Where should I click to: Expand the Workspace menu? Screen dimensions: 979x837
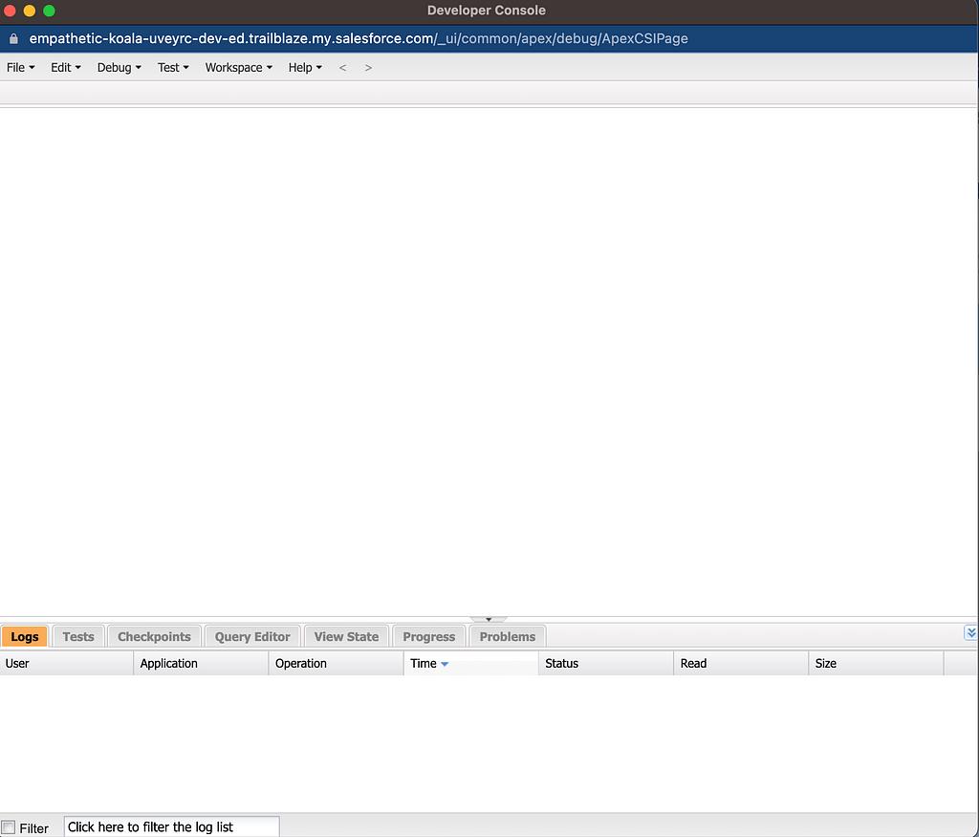point(238,68)
